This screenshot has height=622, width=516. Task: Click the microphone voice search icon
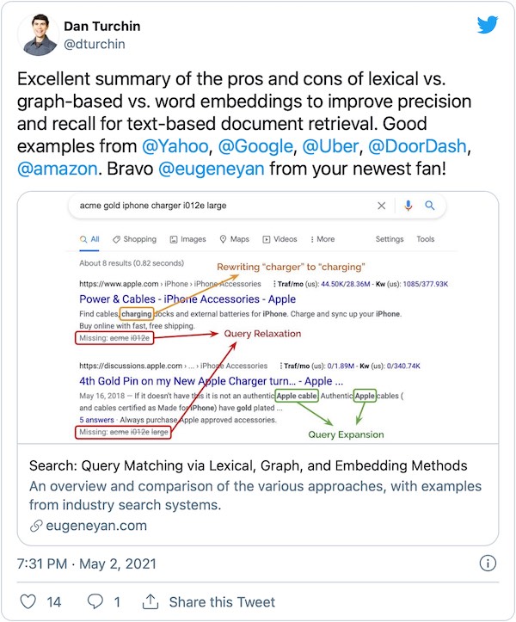tap(408, 206)
